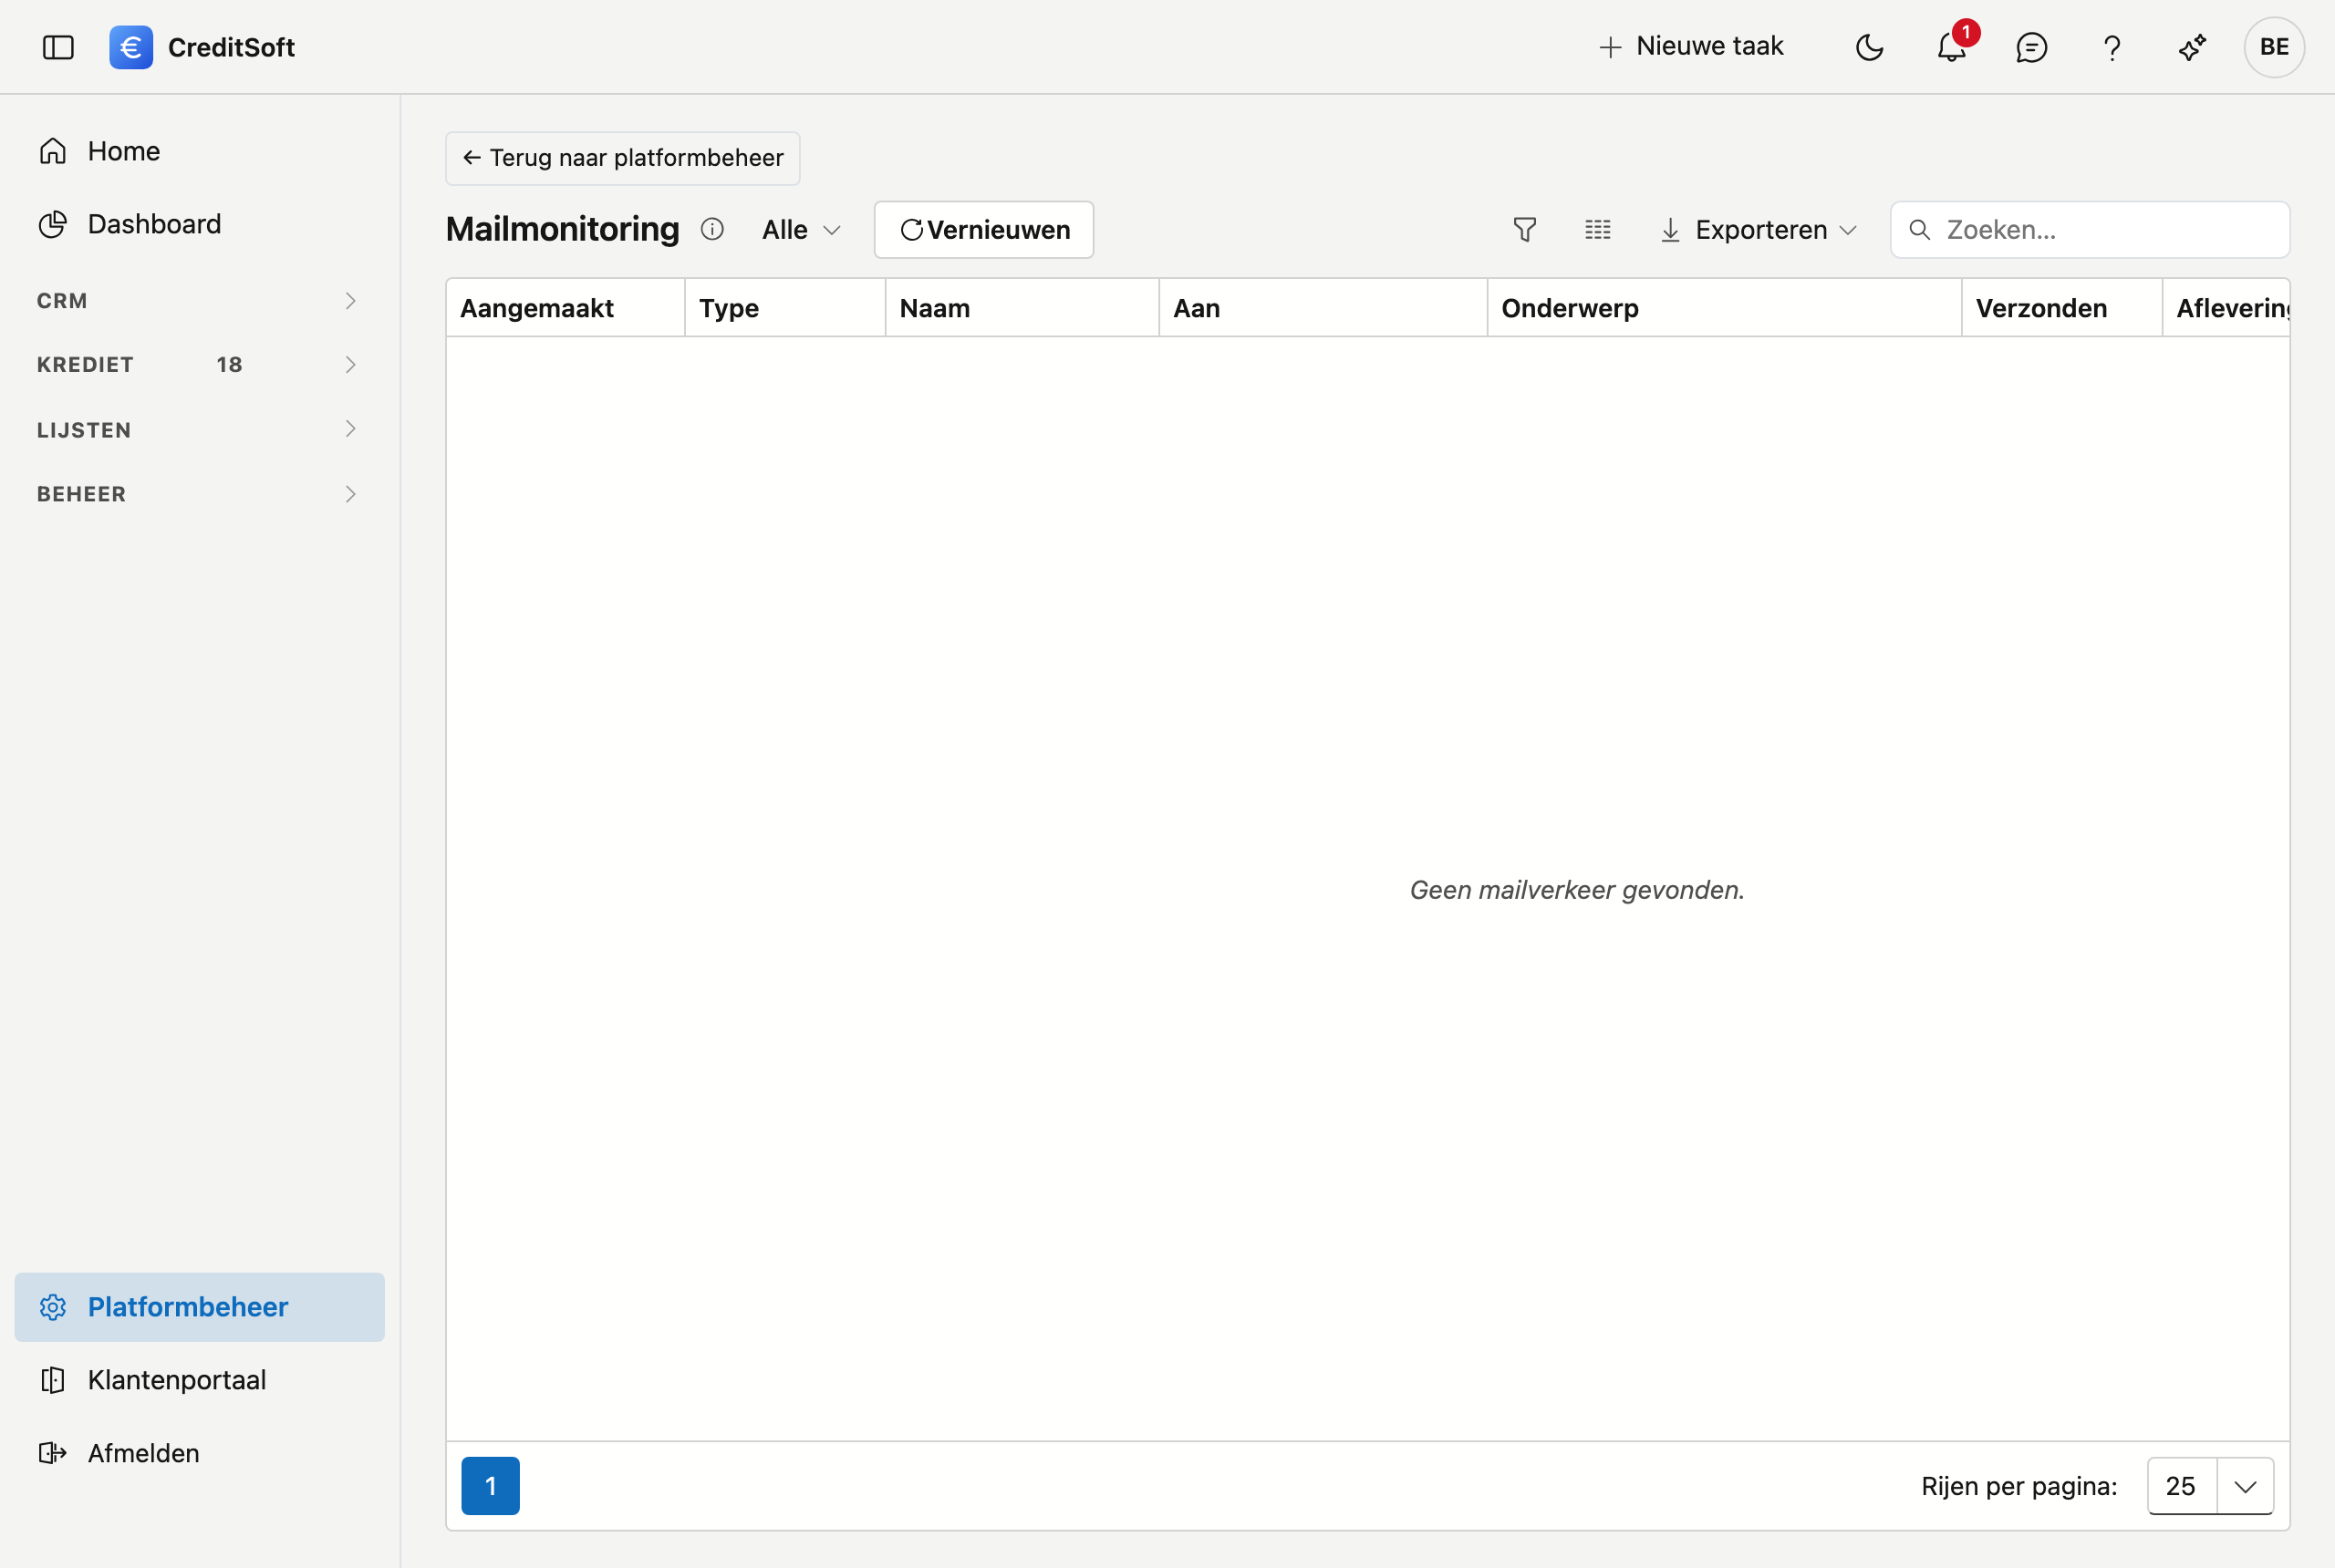Expand the KREDIET sidebar section
This screenshot has height=1568, width=2335.
tap(199, 365)
